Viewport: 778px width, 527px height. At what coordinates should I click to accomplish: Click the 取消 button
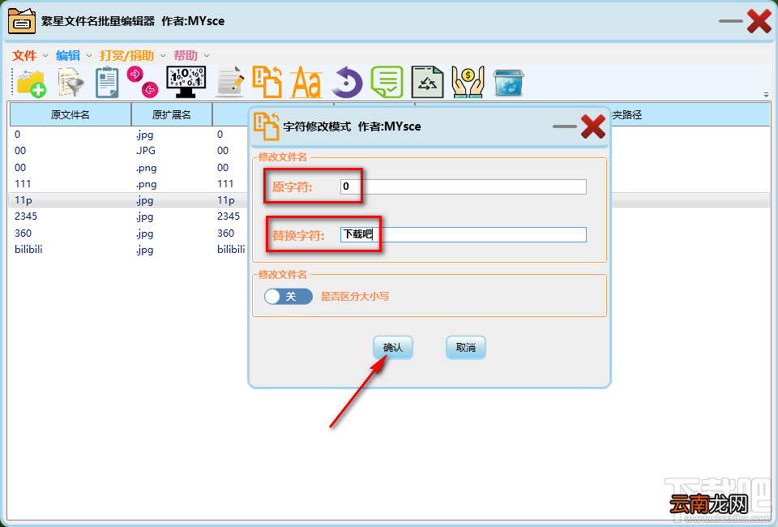click(466, 347)
